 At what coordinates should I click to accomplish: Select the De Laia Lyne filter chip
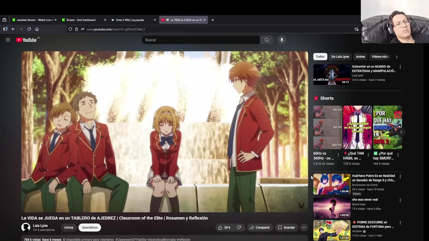point(340,57)
